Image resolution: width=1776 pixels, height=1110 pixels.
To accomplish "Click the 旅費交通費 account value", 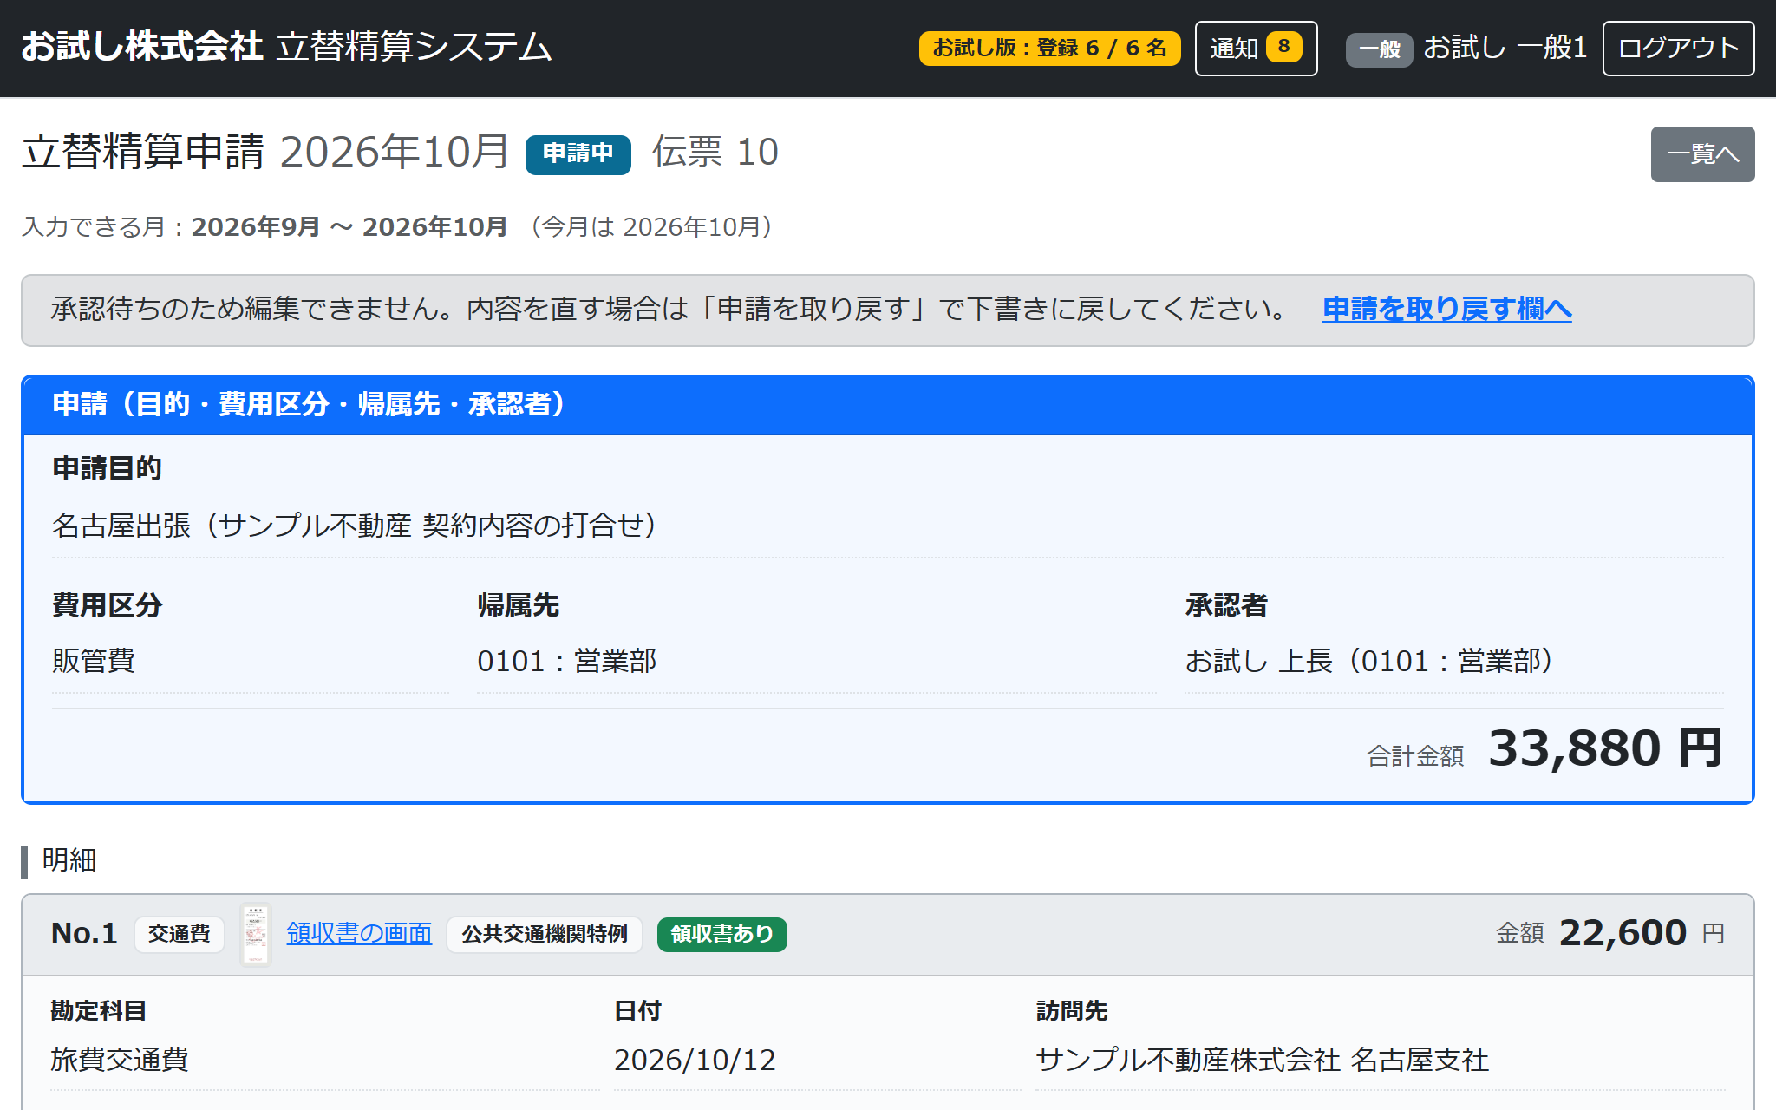I will 120,1060.
